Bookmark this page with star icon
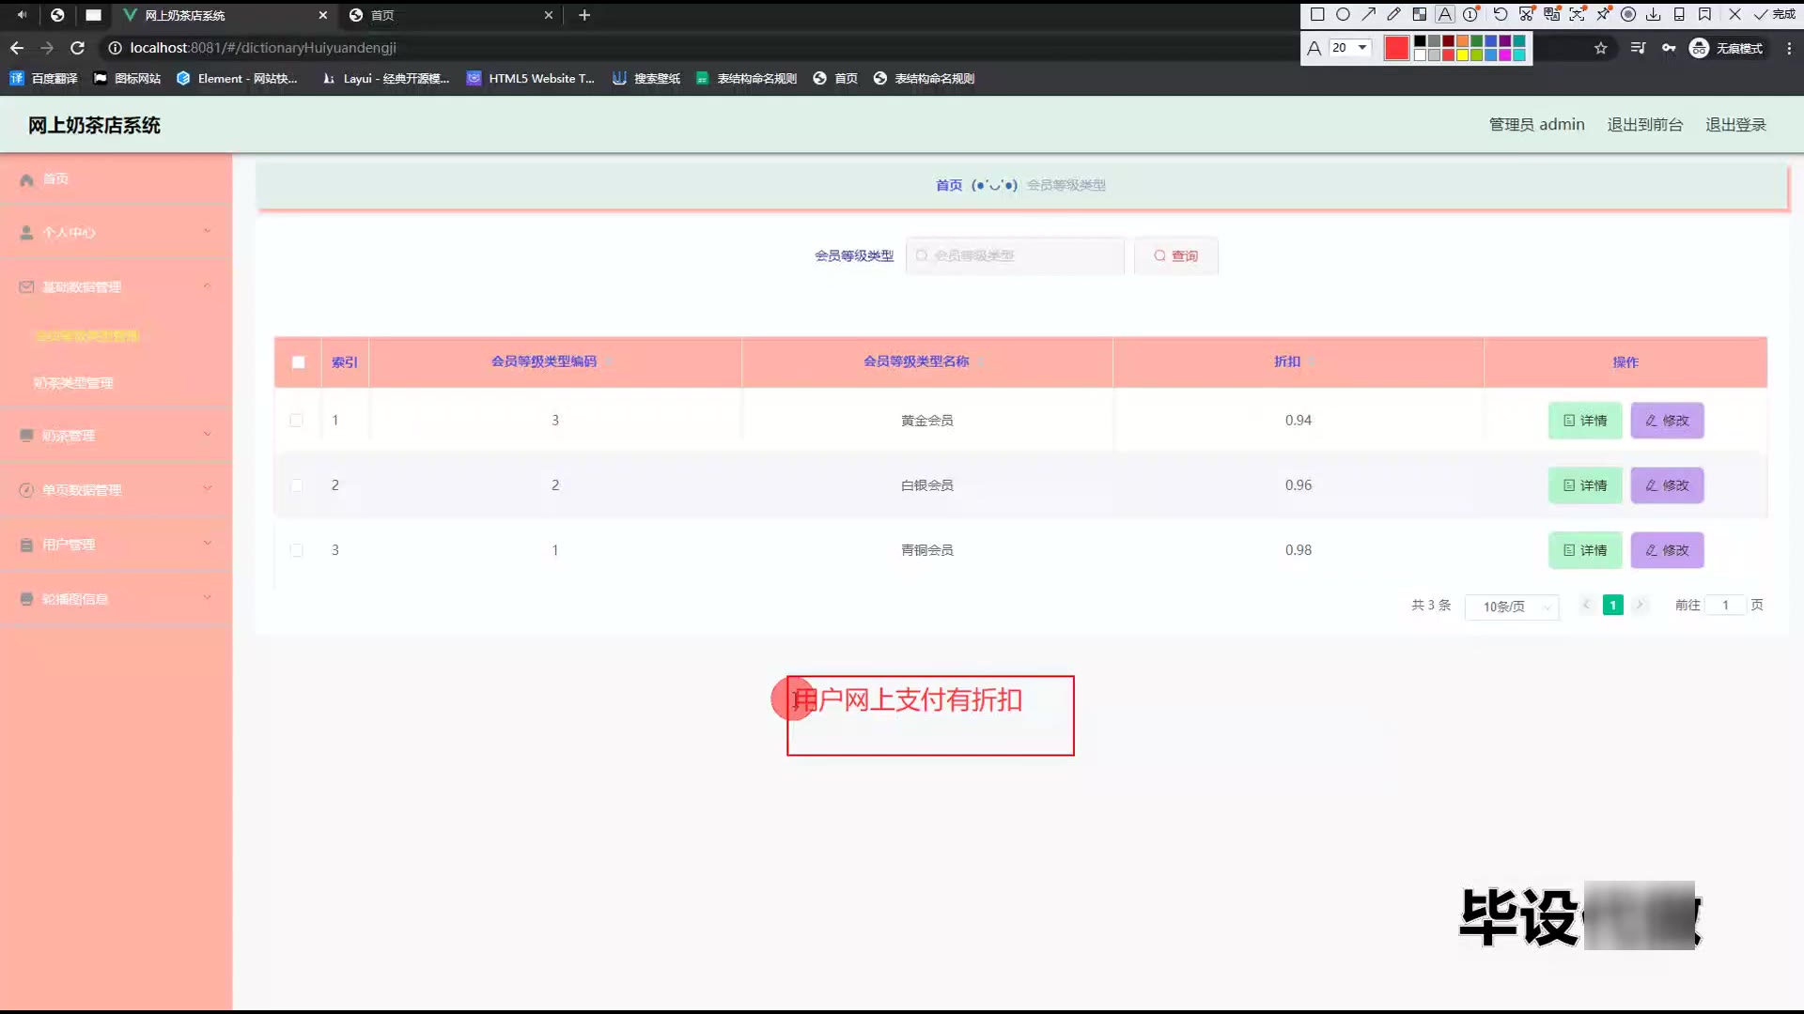Screen dimensions: 1804x1014 coord(1601,48)
